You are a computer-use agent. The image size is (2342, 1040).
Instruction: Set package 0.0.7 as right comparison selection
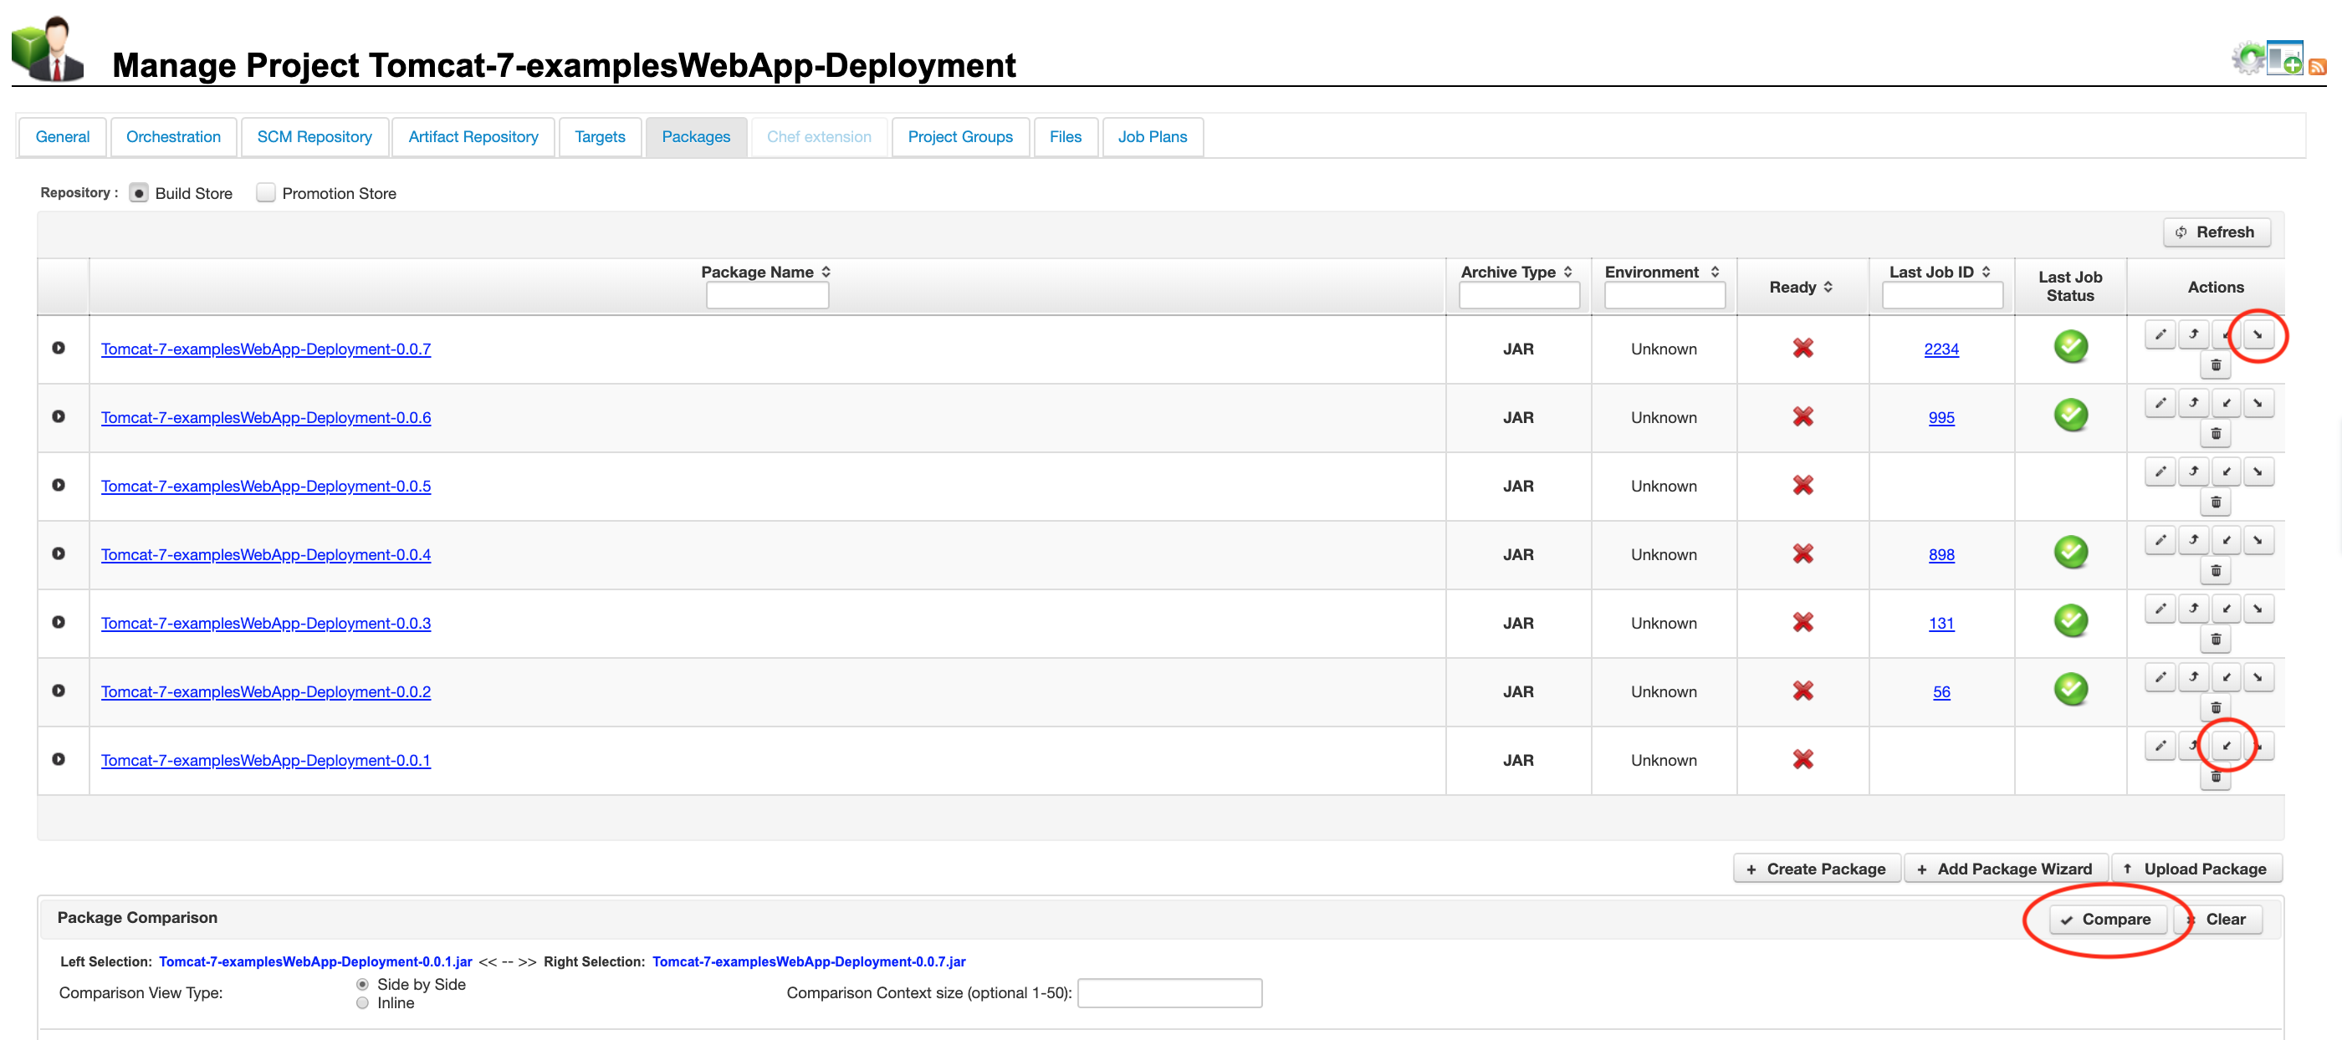[x=2258, y=334]
